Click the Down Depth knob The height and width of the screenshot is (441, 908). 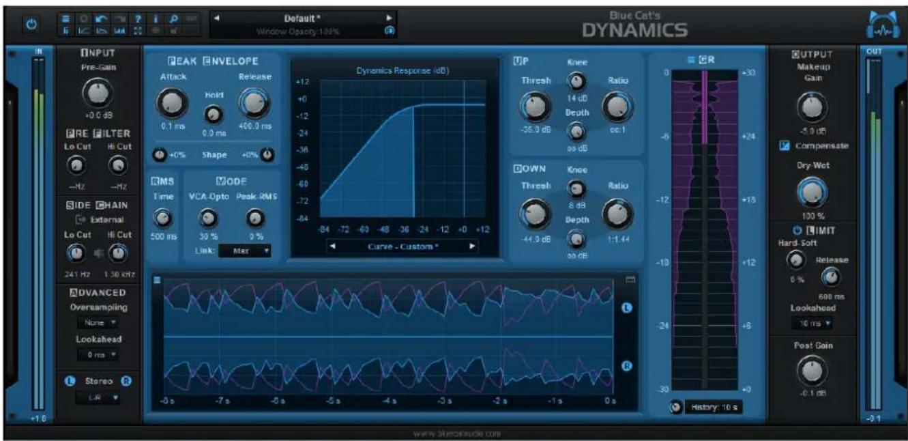[x=577, y=238]
